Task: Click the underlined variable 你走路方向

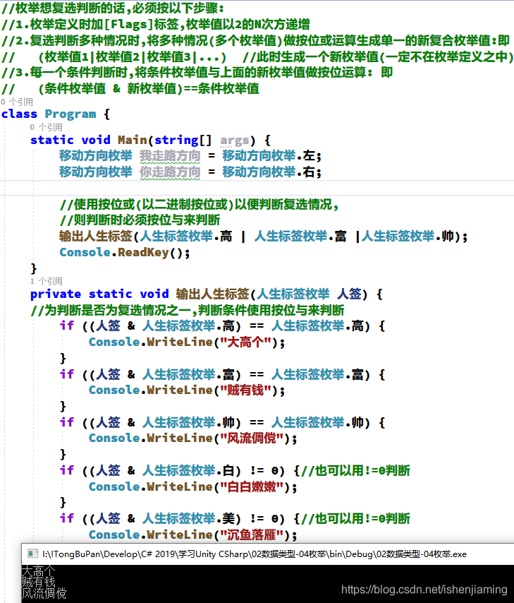Action: [170, 172]
